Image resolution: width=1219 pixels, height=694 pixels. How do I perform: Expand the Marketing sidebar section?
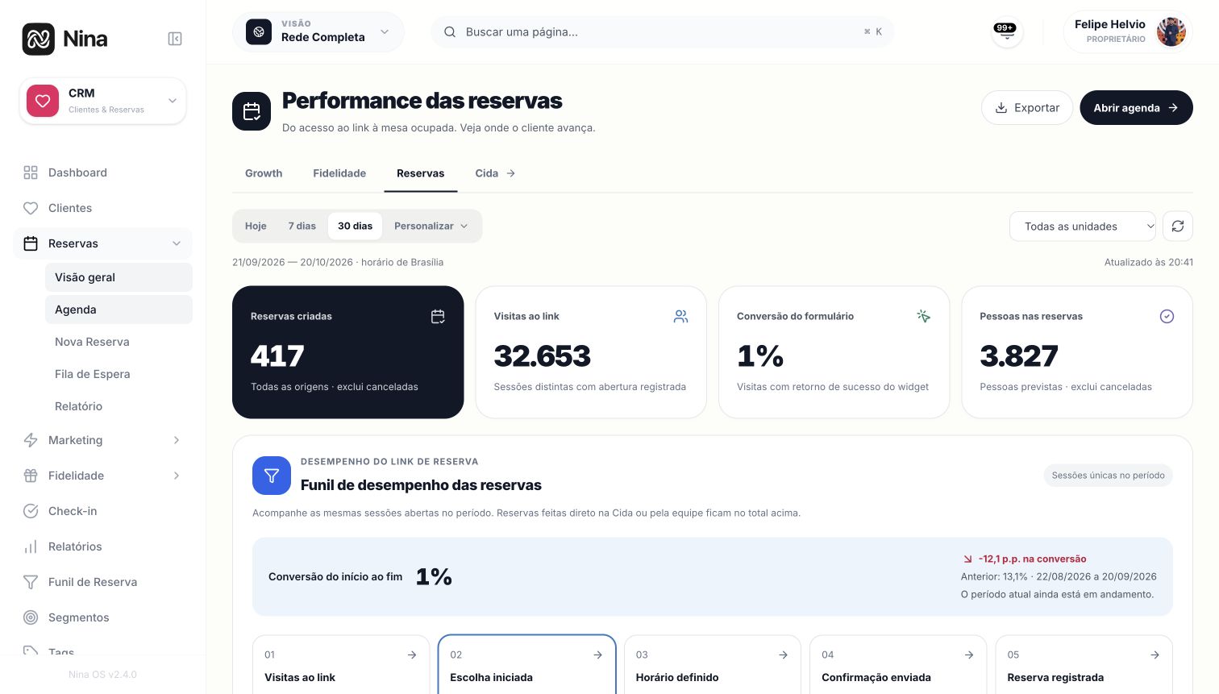(102, 440)
